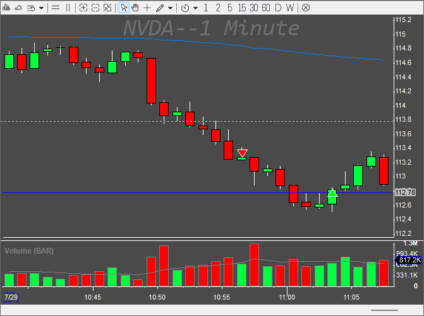Click the circled X close chart icon
Screen dimensions: 424x316
(306, 8)
